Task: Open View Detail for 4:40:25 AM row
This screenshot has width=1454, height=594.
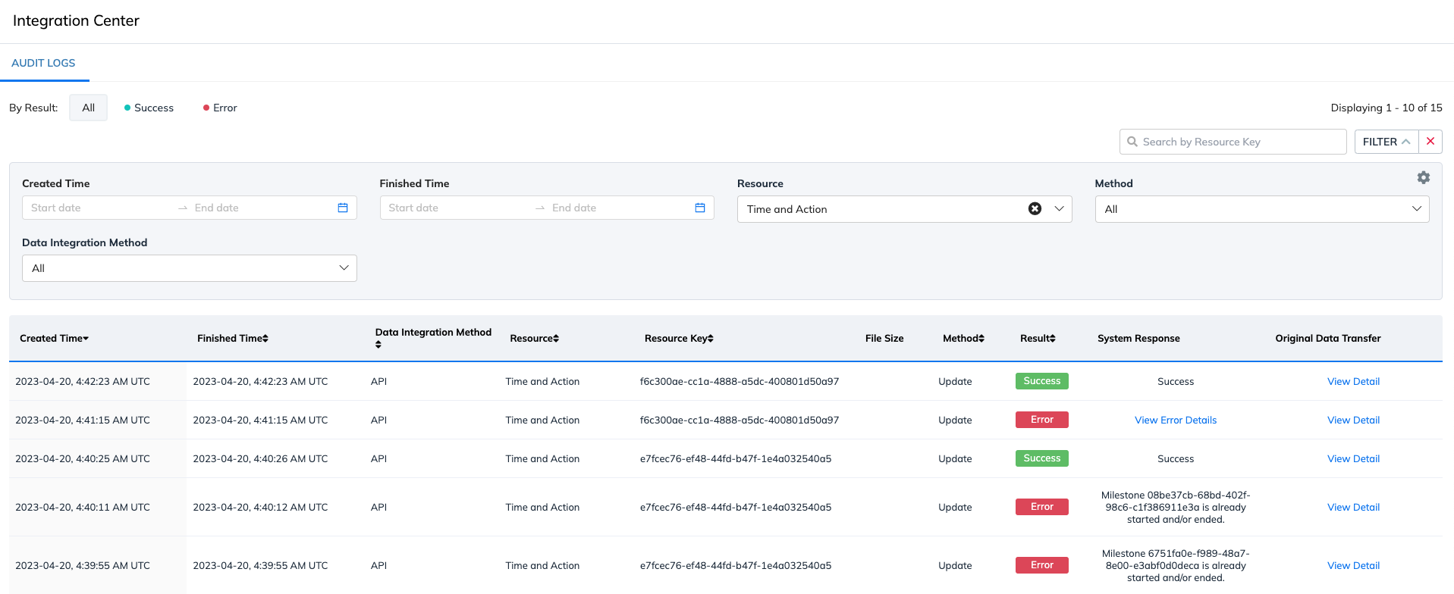Action: point(1353,458)
